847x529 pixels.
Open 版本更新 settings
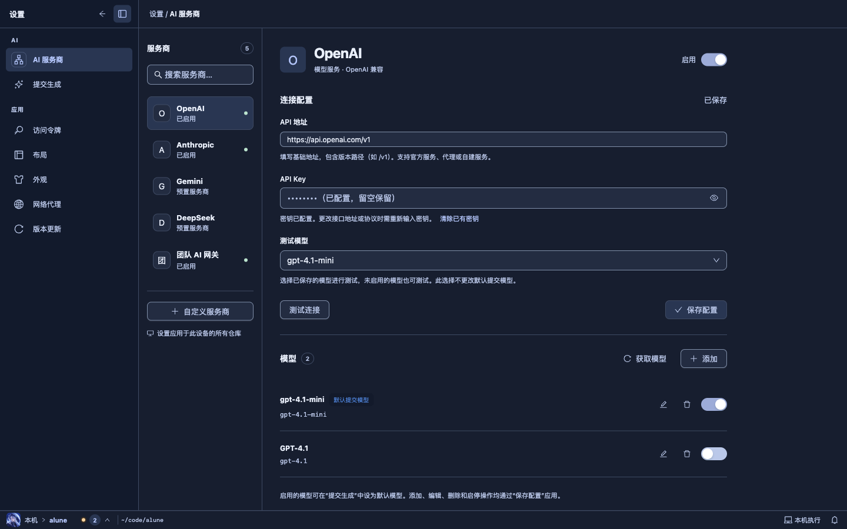coord(69,229)
